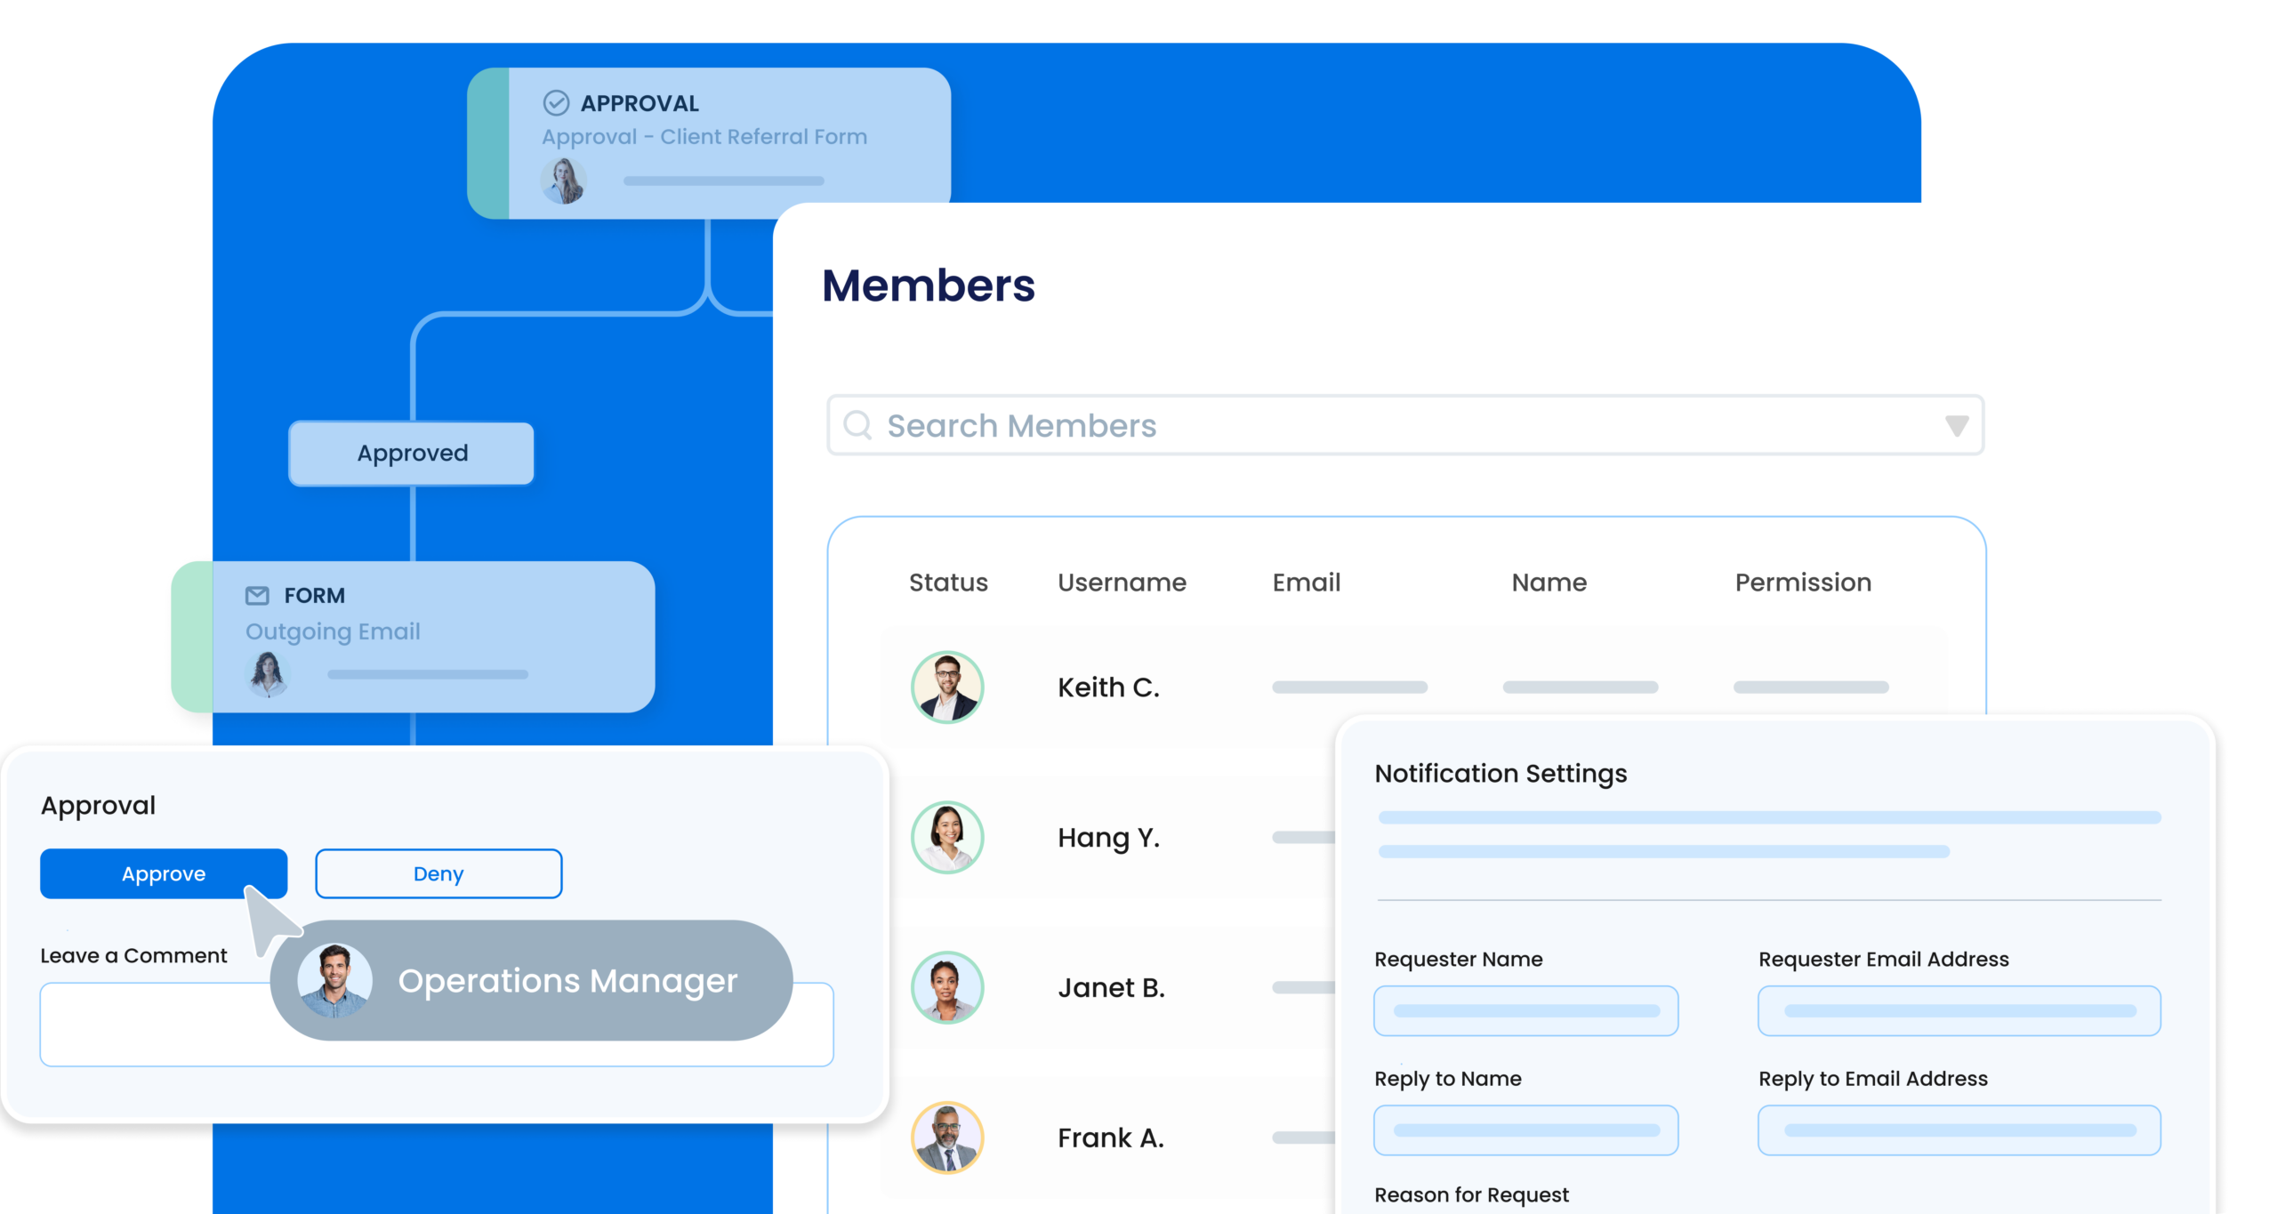Click the Reason for Request label

[x=1471, y=1194]
